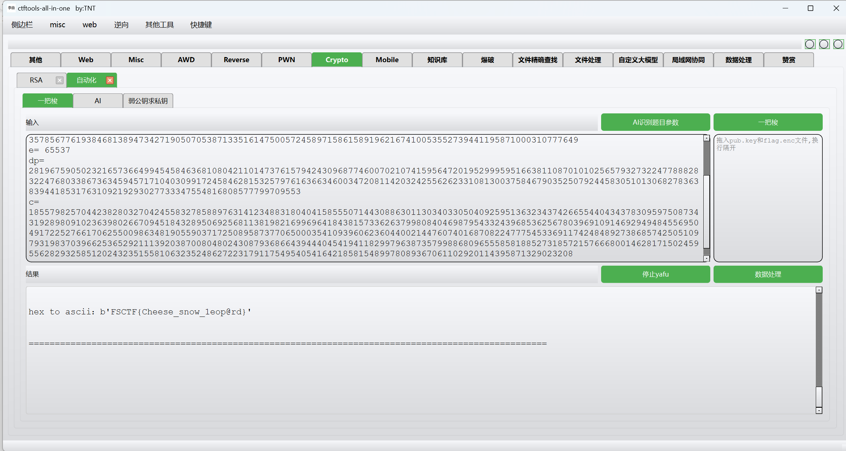Open the 爆破 tab
846x451 pixels.
click(x=488, y=60)
